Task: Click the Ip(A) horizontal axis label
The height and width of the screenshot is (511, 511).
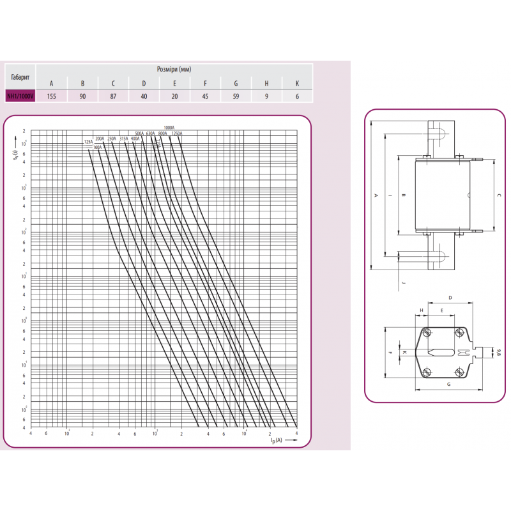Action: [275, 439]
